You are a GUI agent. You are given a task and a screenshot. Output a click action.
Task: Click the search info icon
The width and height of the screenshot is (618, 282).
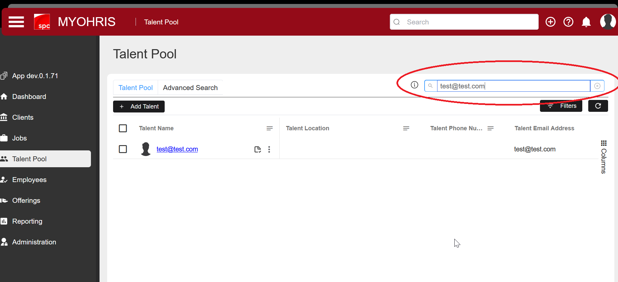414,85
